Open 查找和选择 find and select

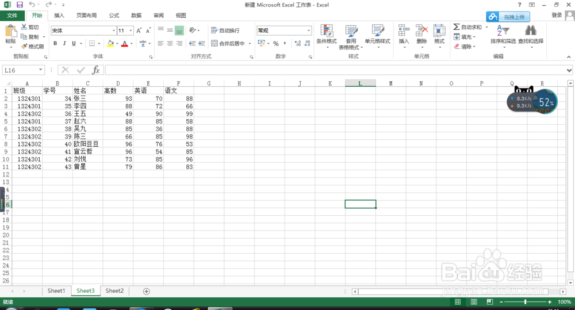pos(531,36)
